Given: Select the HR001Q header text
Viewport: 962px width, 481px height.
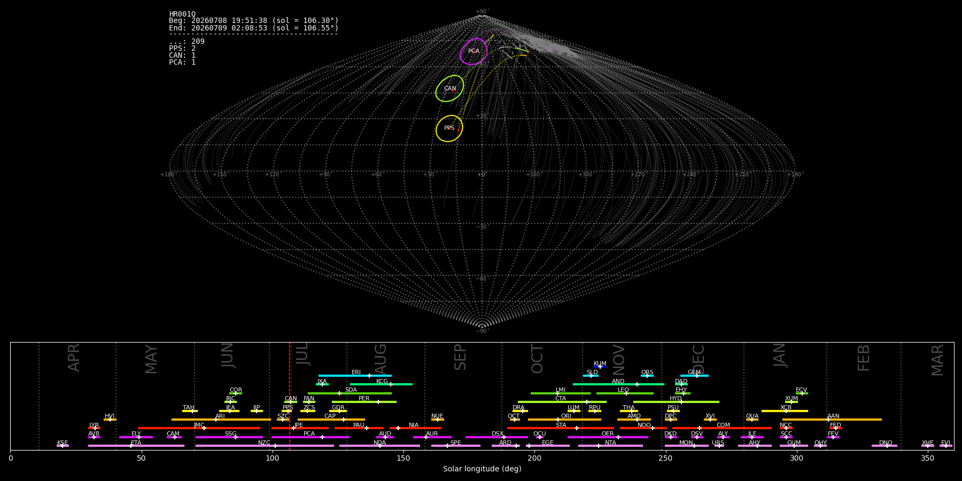Looking at the screenshot, I should (x=182, y=14).
